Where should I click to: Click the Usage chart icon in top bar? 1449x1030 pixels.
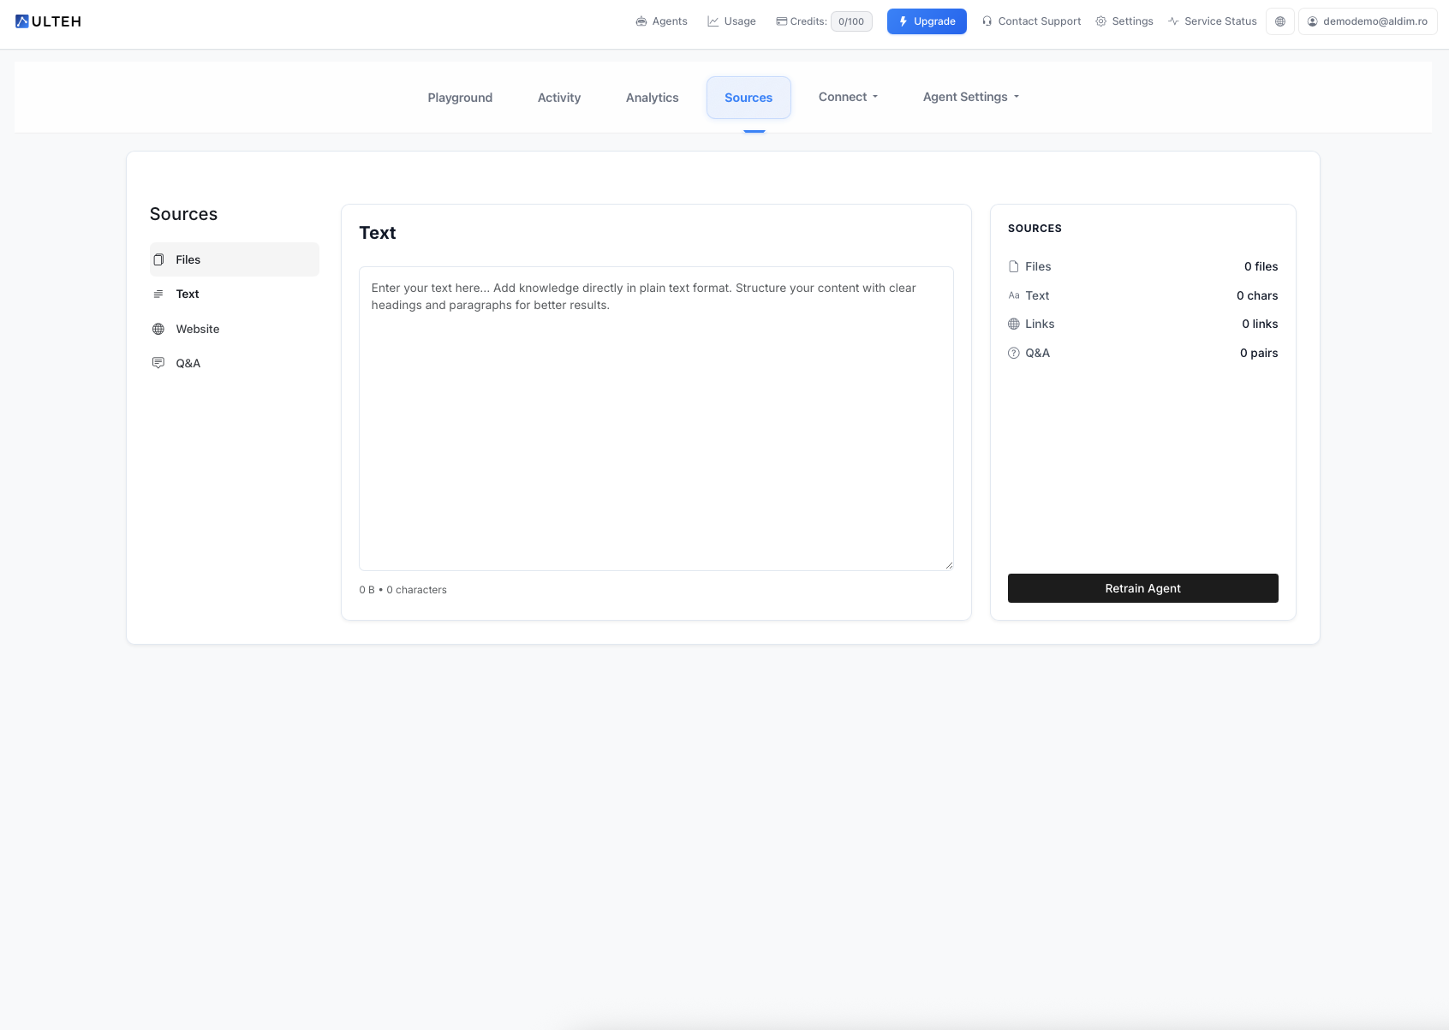[x=713, y=21]
